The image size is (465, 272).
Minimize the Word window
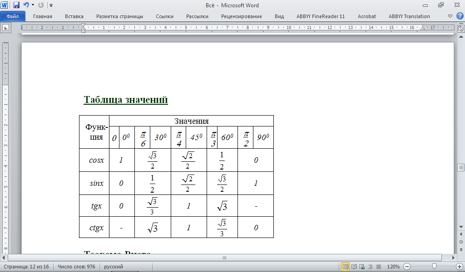click(x=425, y=5)
